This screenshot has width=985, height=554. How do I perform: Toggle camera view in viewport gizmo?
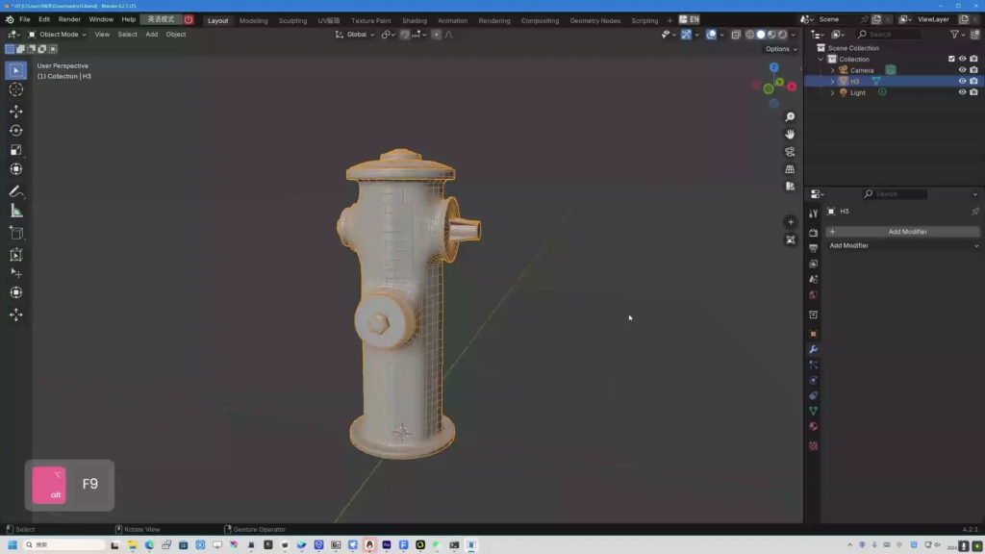(790, 152)
